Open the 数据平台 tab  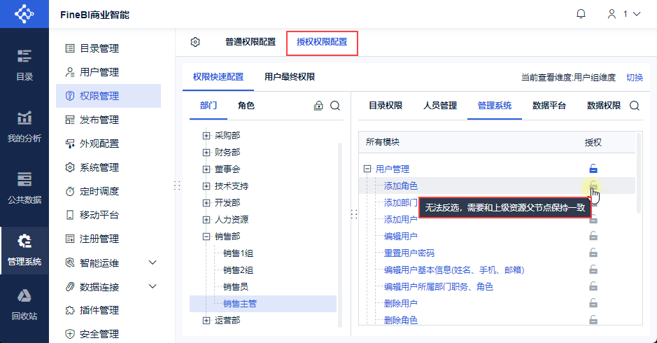pos(549,106)
